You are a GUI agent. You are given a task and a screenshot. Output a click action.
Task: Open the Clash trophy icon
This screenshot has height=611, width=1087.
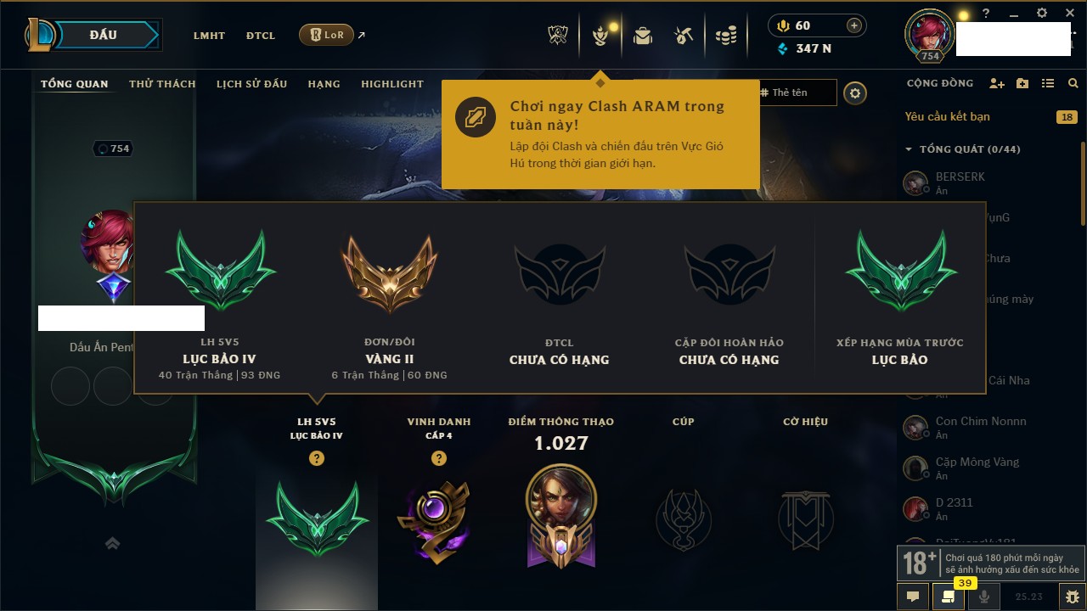coord(558,36)
